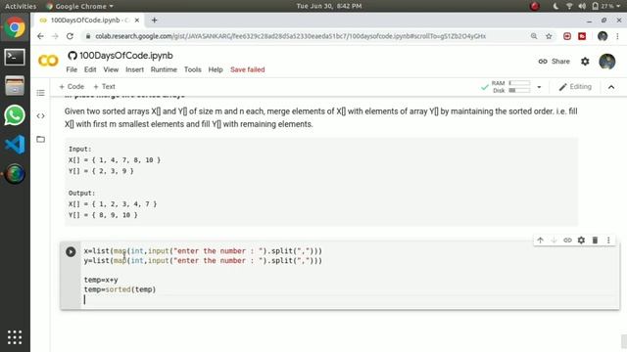The image size is (627, 352).
Task: Add a new Code cell
Action: pos(72,87)
